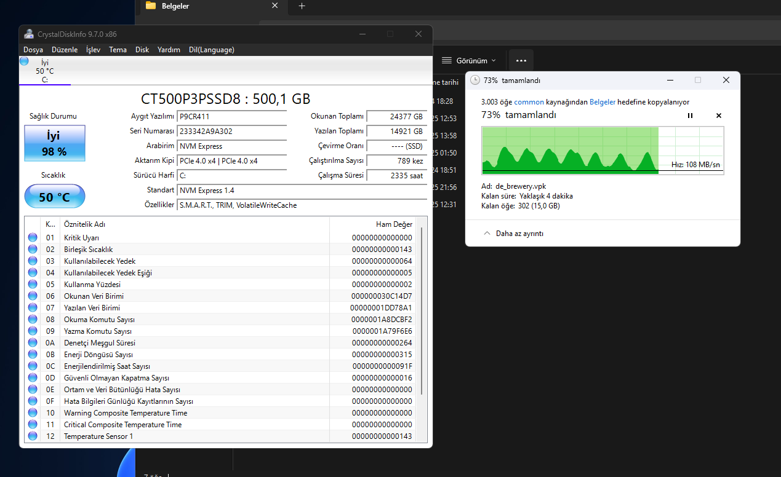Screen dimensions: 781x477
Task: Click the copy speed graph in dialog
Action: tap(603, 151)
